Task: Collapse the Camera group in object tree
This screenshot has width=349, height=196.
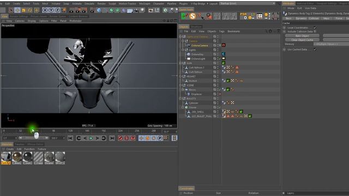Action: [x=183, y=41]
